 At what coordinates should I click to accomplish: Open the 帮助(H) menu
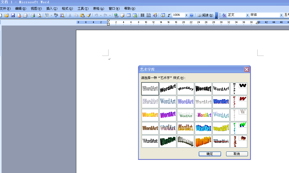point(129,9)
